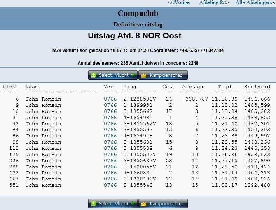Click ring number 3-1855691
276x210 pixels.
[x=138, y=142]
